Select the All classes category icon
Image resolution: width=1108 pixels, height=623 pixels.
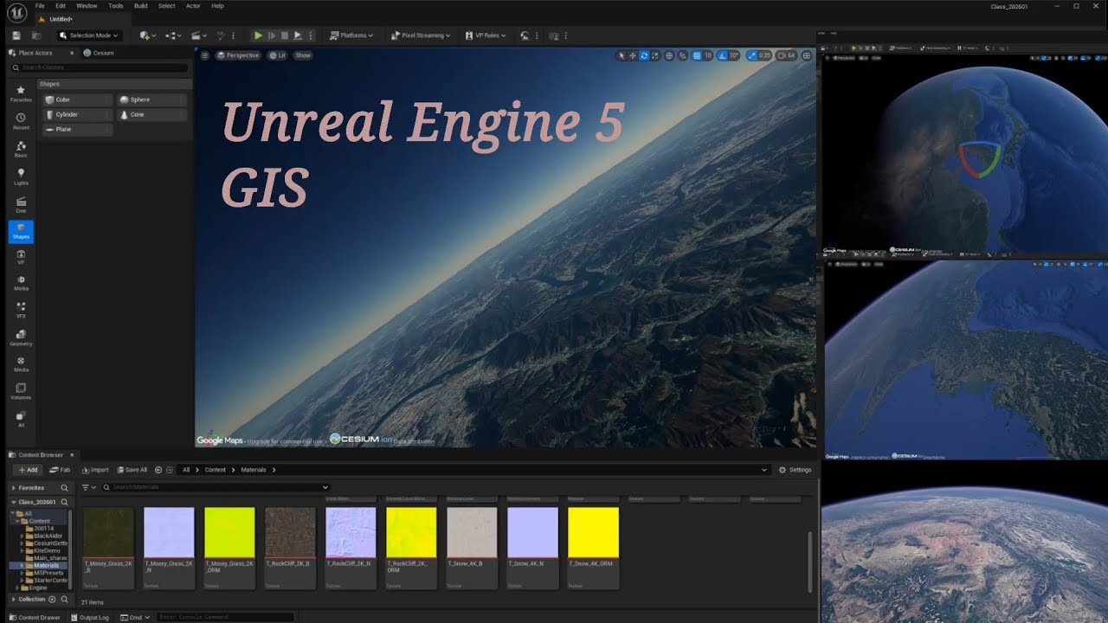pos(21,419)
